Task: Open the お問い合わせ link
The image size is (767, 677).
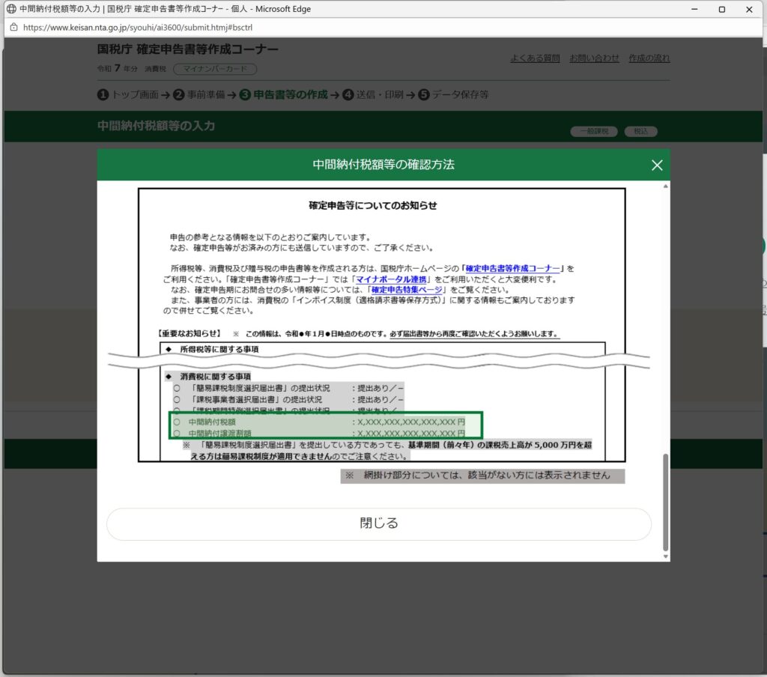Action: [594, 58]
